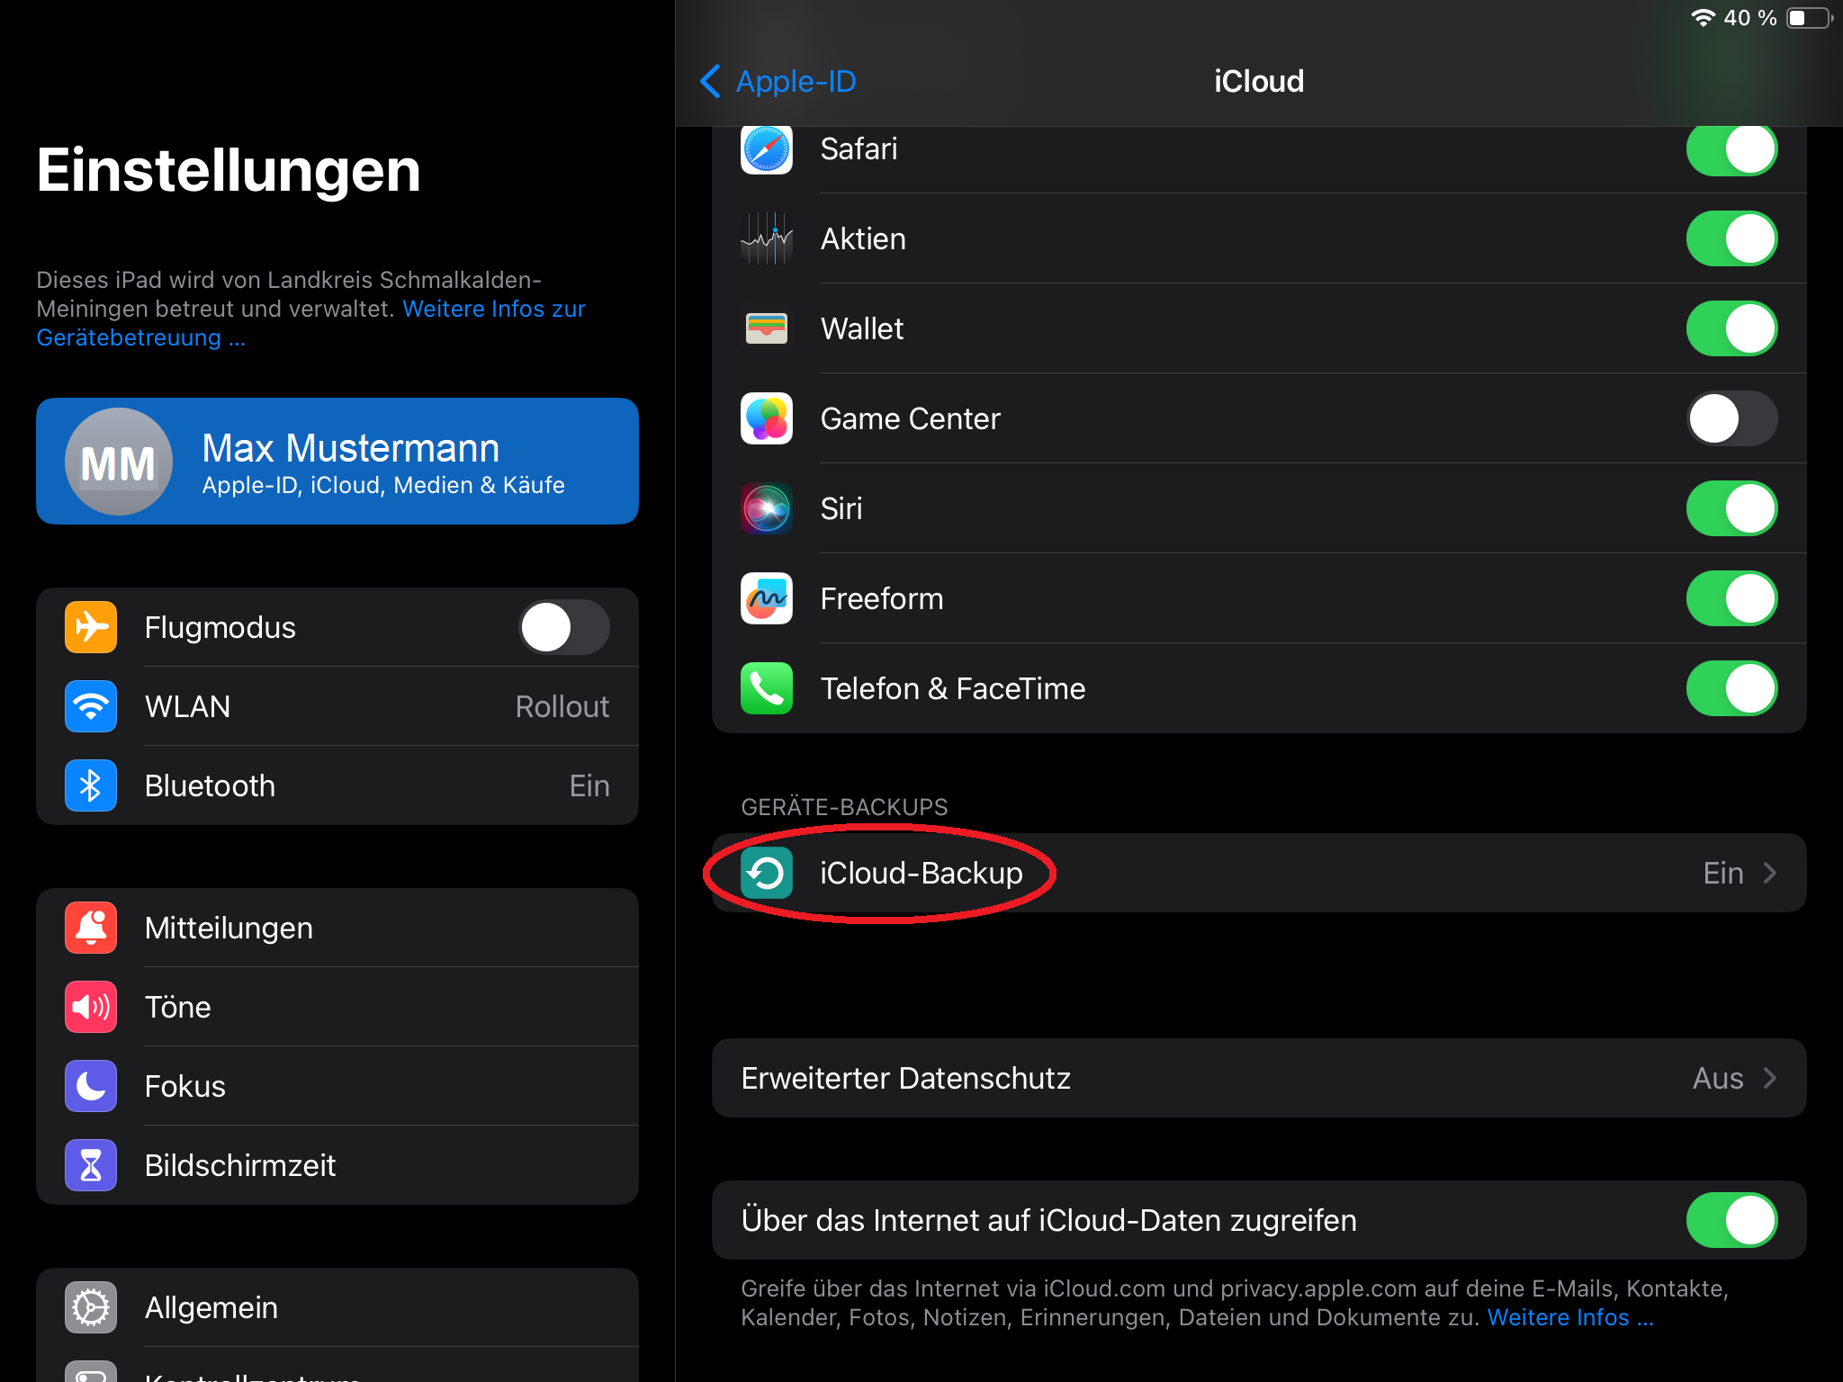Screen dimensions: 1843x1382
Task: Disable Siri iCloud sync toggle
Action: tap(1731, 508)
